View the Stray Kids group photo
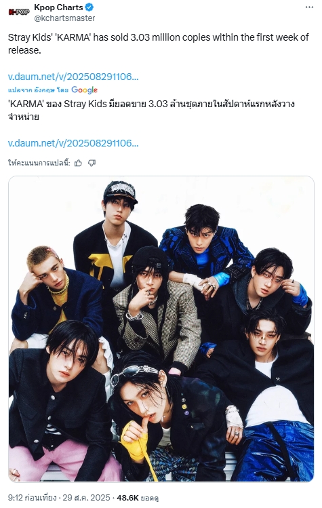This screenshot has width=322, height=508. tap(161, 328)
